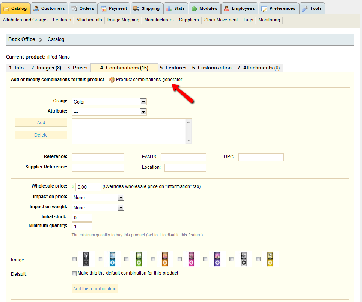
Task: Click the Customers person icon
Action: tap(36, 9)
